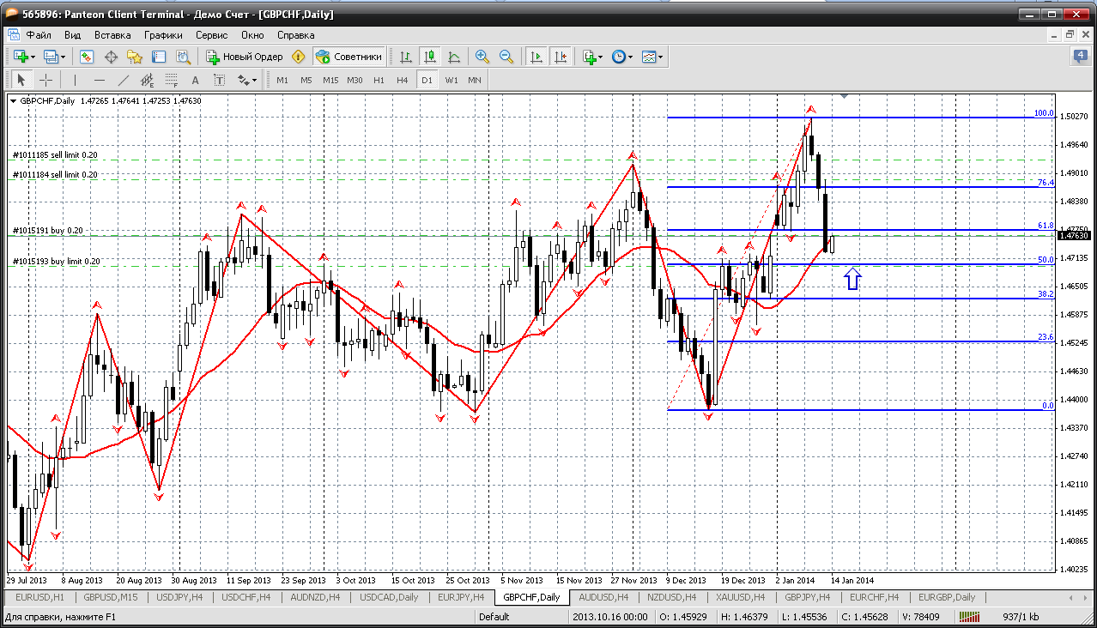Open the GBPCHF,Daily chart triangle menu
Screen dimensions: 1097x628
click(13, 101)
